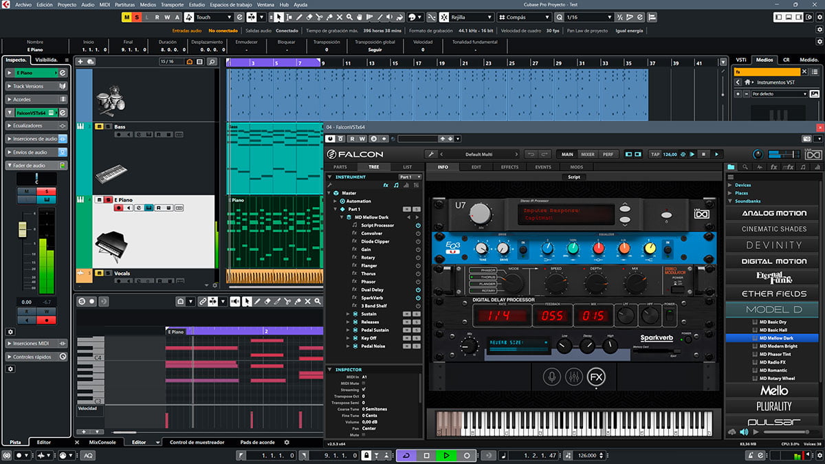Click the microphone icon below the rack
Viewport: 825px width, 464px height.
coord(551,376)
